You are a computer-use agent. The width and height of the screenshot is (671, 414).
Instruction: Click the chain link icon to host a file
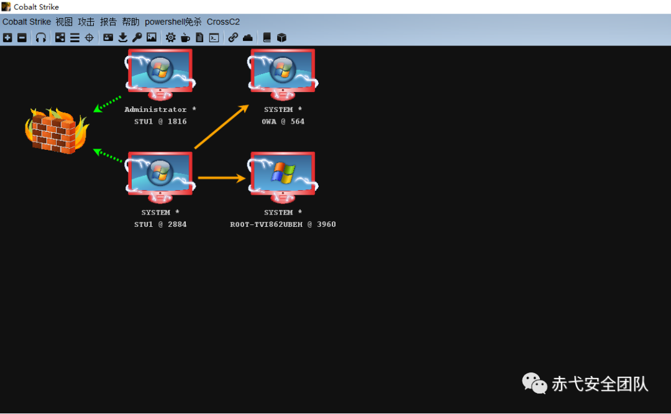233,38
